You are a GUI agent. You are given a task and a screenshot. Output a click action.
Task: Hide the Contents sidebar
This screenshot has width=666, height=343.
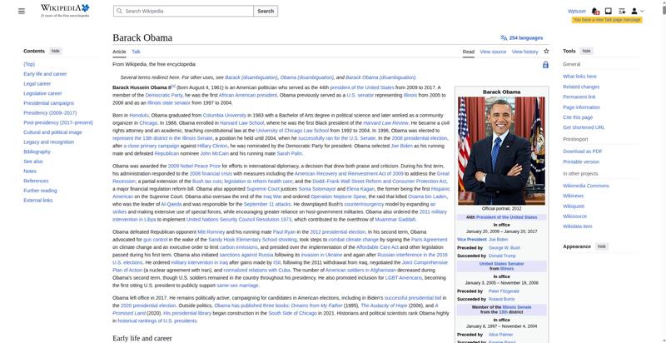[56, 51]
